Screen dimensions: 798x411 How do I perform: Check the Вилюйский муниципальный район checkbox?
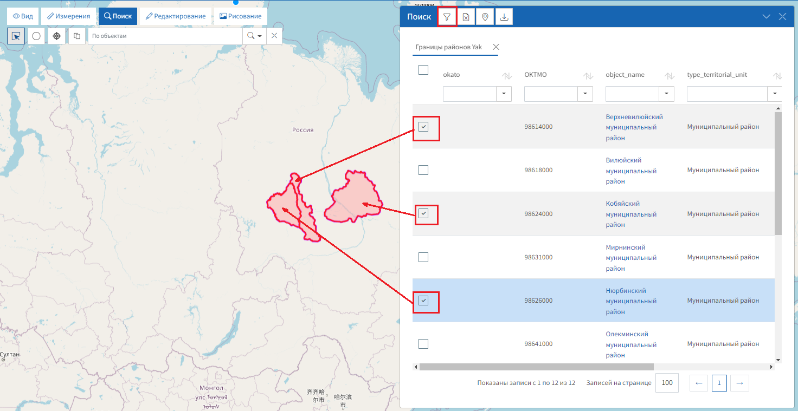coord(423,169)
